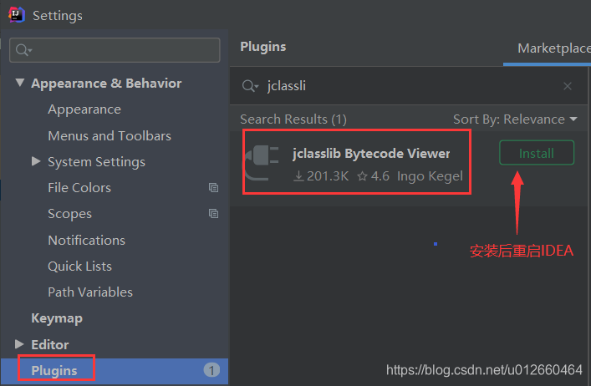Screen dimensions: 591x386
Task: Open Sort By Relevance dropdown
Action: point(515,119)
